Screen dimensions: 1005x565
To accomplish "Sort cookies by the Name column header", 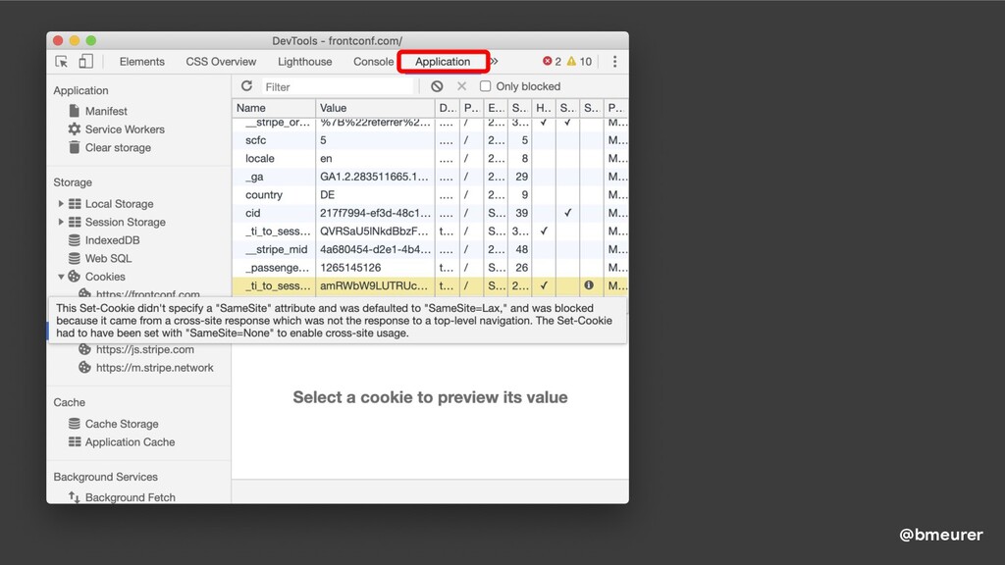I will 274,108.
